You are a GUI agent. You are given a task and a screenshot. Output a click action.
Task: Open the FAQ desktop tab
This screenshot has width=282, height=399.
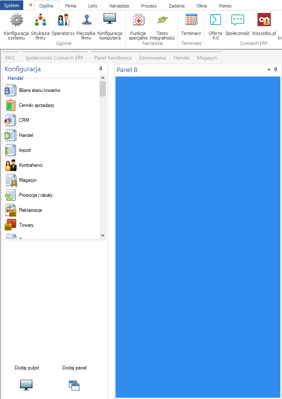coord(10,58)
